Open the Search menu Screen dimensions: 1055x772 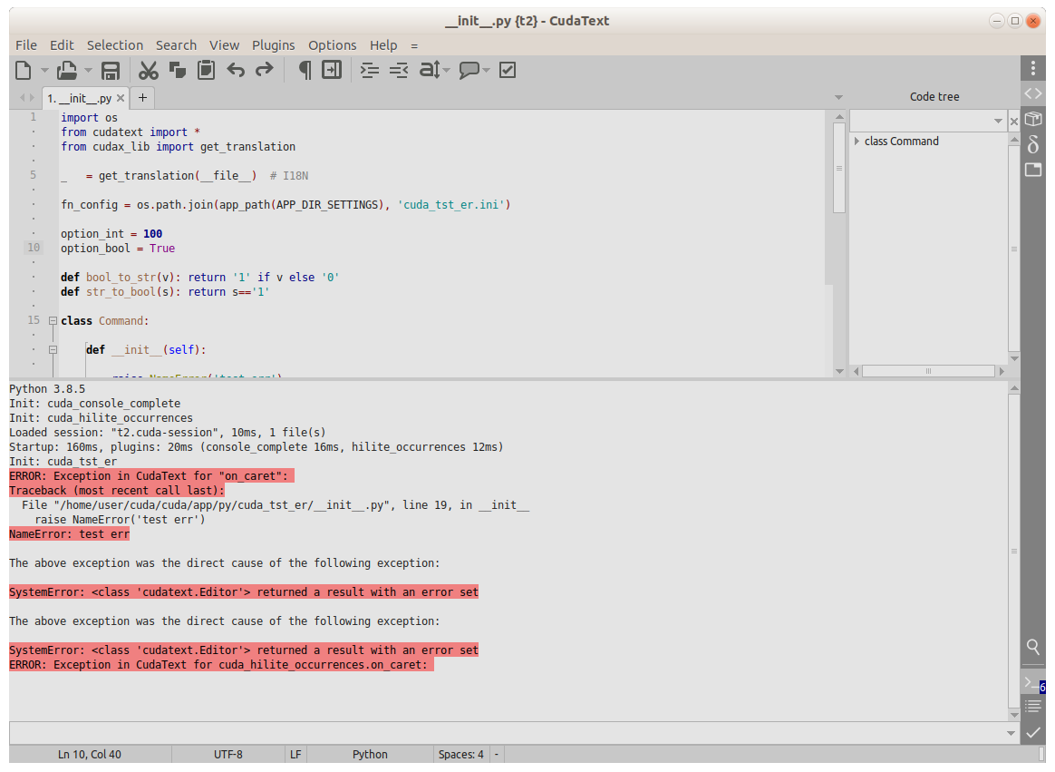[x=176, y=45]
